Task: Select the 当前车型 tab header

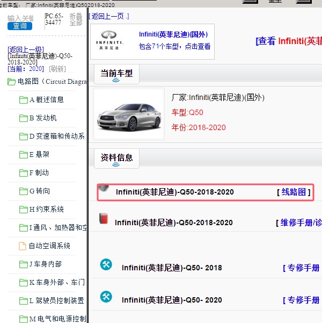Action: (116, 74)
